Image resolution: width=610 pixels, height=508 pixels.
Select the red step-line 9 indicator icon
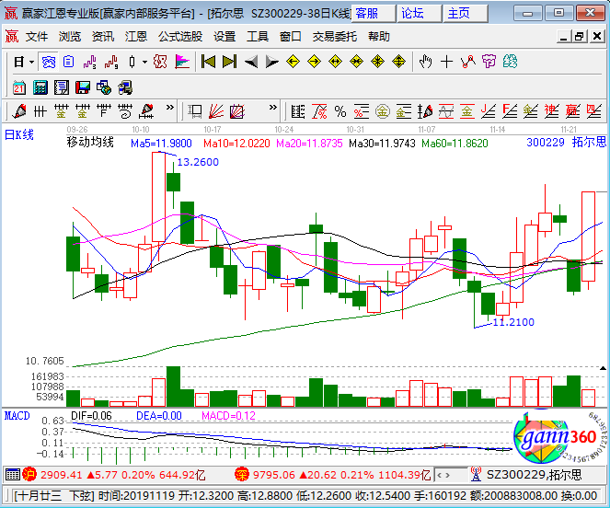click(111, 62)
